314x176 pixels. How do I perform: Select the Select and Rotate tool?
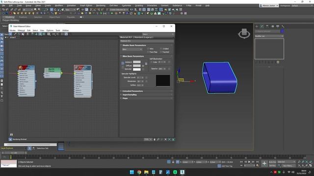pyautogui.click(x=55, y=10)
